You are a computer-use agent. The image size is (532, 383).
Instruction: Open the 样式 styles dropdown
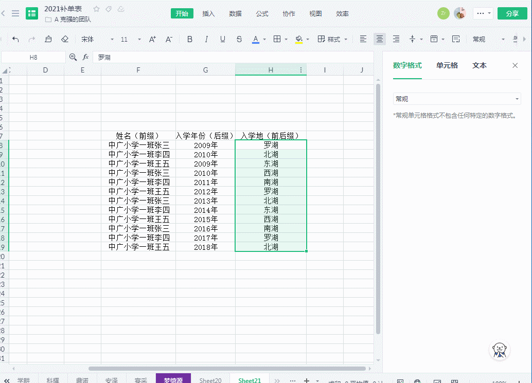pos(332,39)
